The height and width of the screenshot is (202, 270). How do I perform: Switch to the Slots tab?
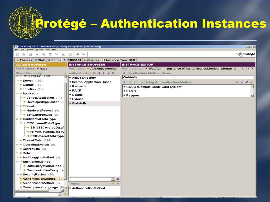40,60
